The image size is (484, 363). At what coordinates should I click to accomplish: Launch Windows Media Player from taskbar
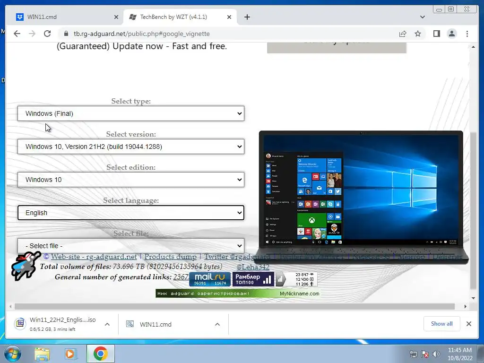(x=71, y=354)
